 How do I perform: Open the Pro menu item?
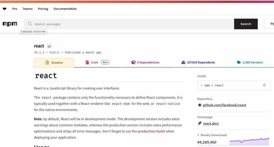pyautogui.click(x=15, y=9)
